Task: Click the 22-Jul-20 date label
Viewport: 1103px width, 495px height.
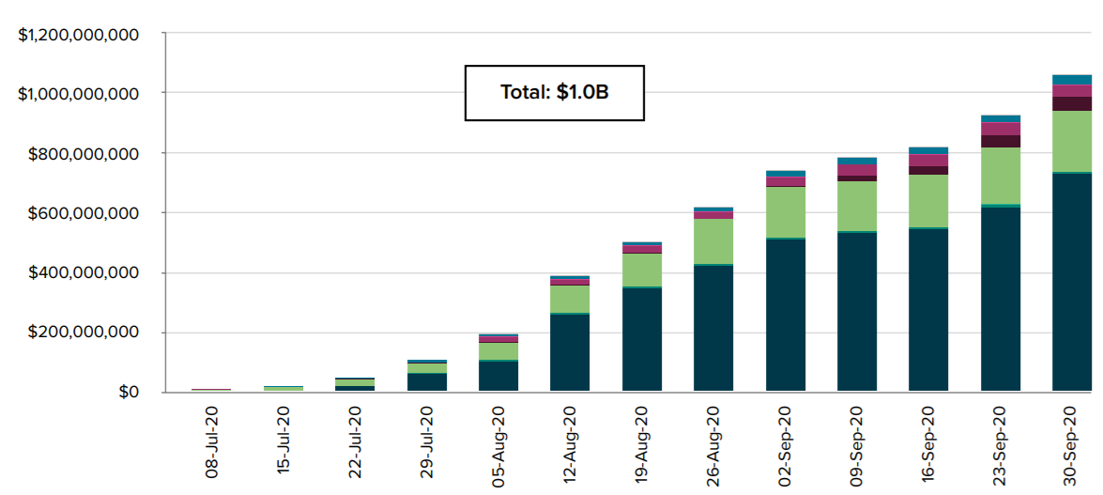Action: pyautogui.click(x=355, y=443)
